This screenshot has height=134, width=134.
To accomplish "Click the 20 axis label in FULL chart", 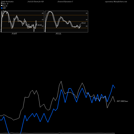I will pyautogui.click(x=87, y=26).
